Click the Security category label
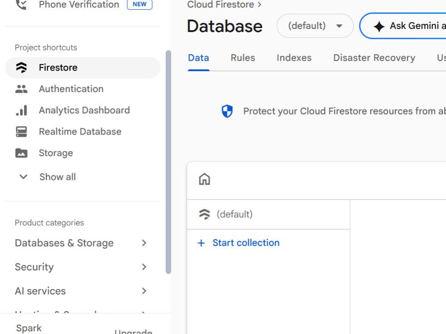 [34, 267]
